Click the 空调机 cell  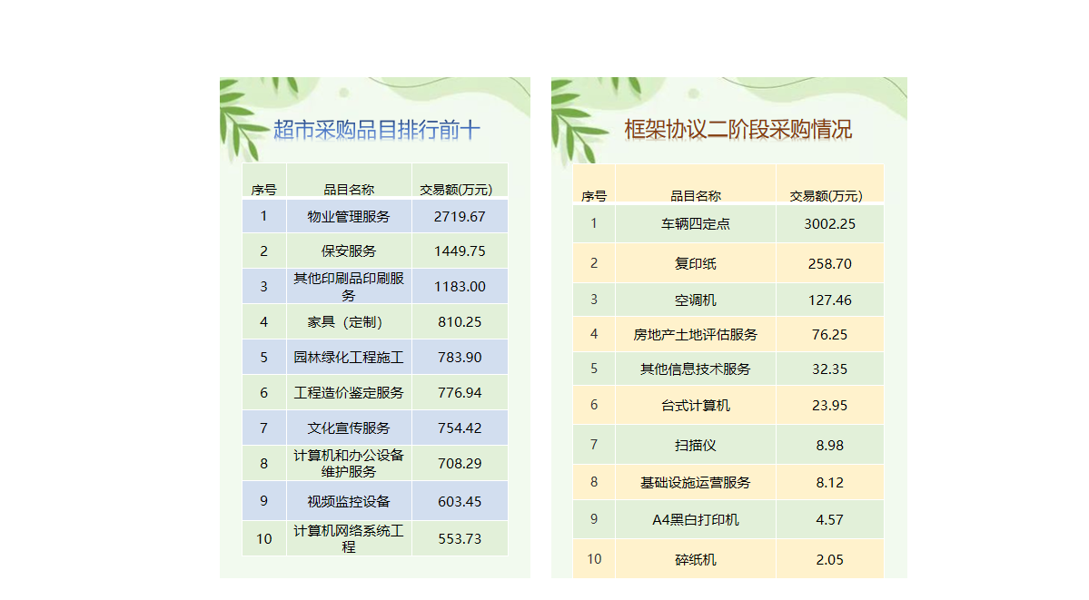[x=695, y=300]
